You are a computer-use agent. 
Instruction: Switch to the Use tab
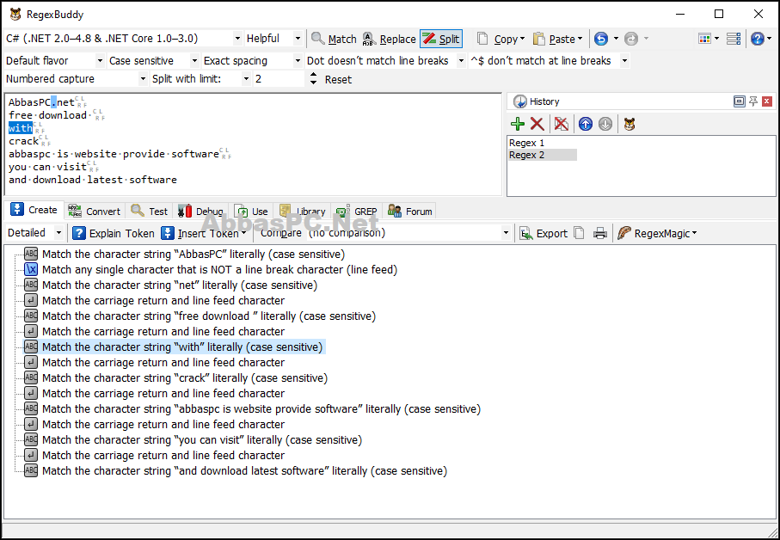click(x=252, y=212)
